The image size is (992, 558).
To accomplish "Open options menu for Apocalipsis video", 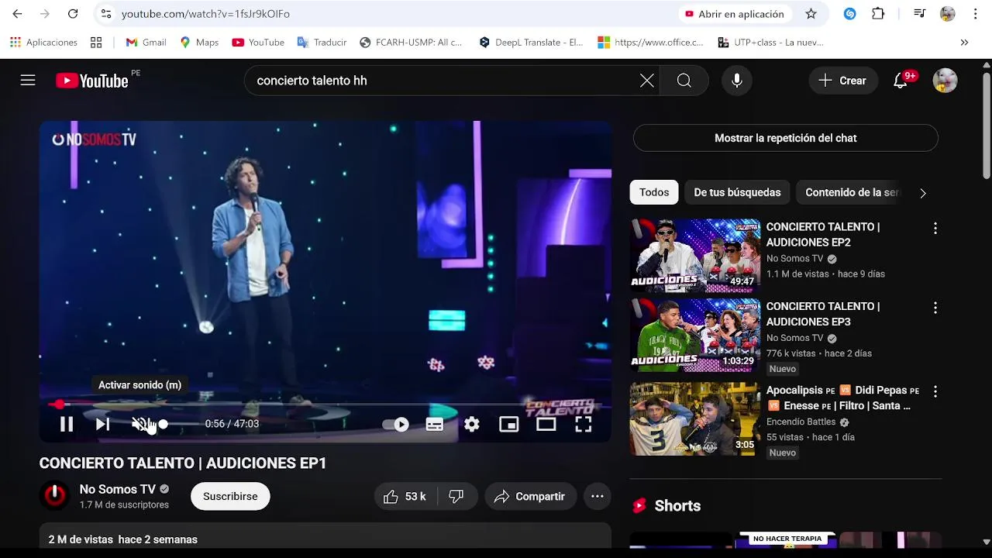I will 935,391.
